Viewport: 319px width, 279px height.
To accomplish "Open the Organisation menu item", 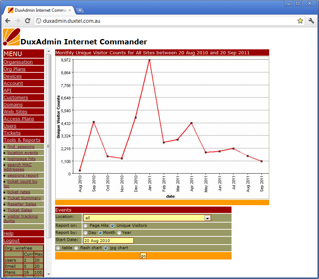I will tap(18, 62).
